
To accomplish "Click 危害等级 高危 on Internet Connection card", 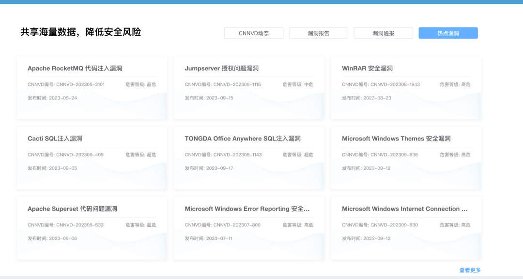I will pyautogui.click(x=455, y=225).
